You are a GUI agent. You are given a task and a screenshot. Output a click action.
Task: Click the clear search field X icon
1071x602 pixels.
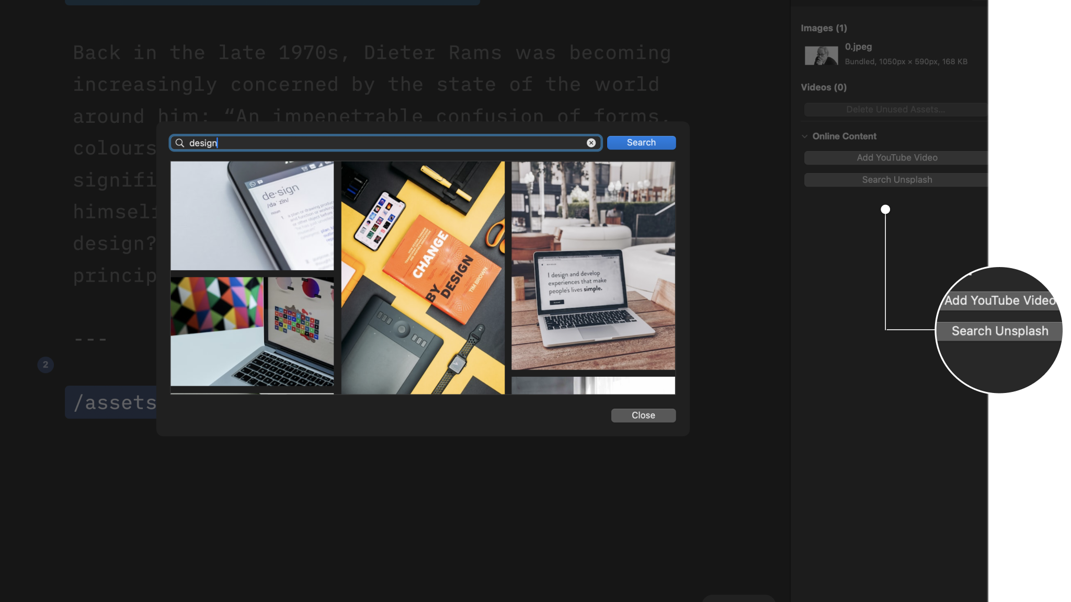click(x=591, y=143)
